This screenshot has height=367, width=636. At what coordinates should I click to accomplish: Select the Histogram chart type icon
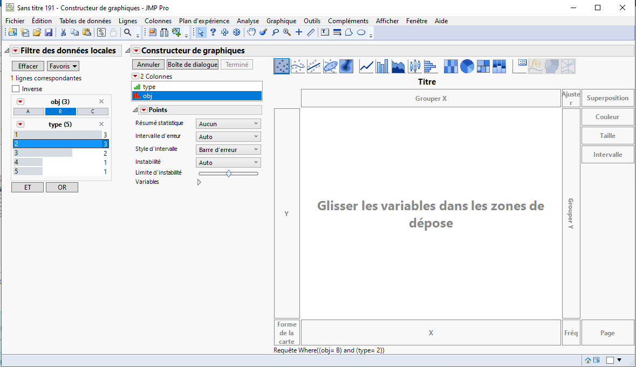430,66
